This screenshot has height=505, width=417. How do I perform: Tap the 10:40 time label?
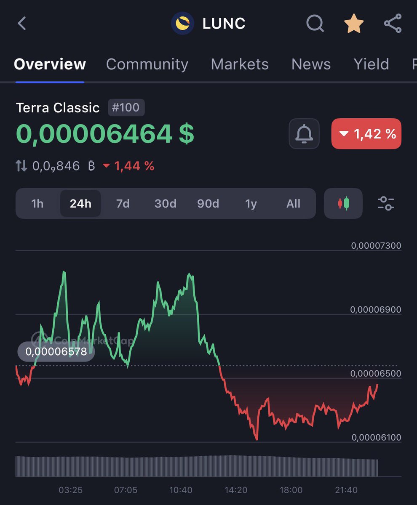coord(181,490)
